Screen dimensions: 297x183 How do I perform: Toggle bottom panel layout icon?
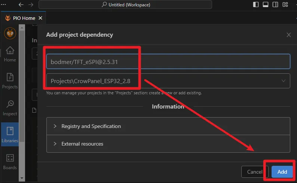265,4
